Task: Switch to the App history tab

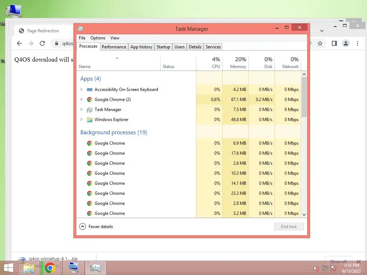Action: (141, 47)
